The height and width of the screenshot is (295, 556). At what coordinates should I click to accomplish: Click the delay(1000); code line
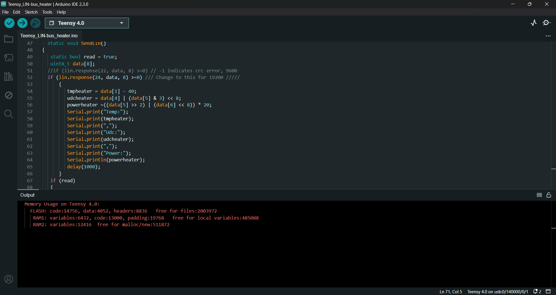pos(84,167)
